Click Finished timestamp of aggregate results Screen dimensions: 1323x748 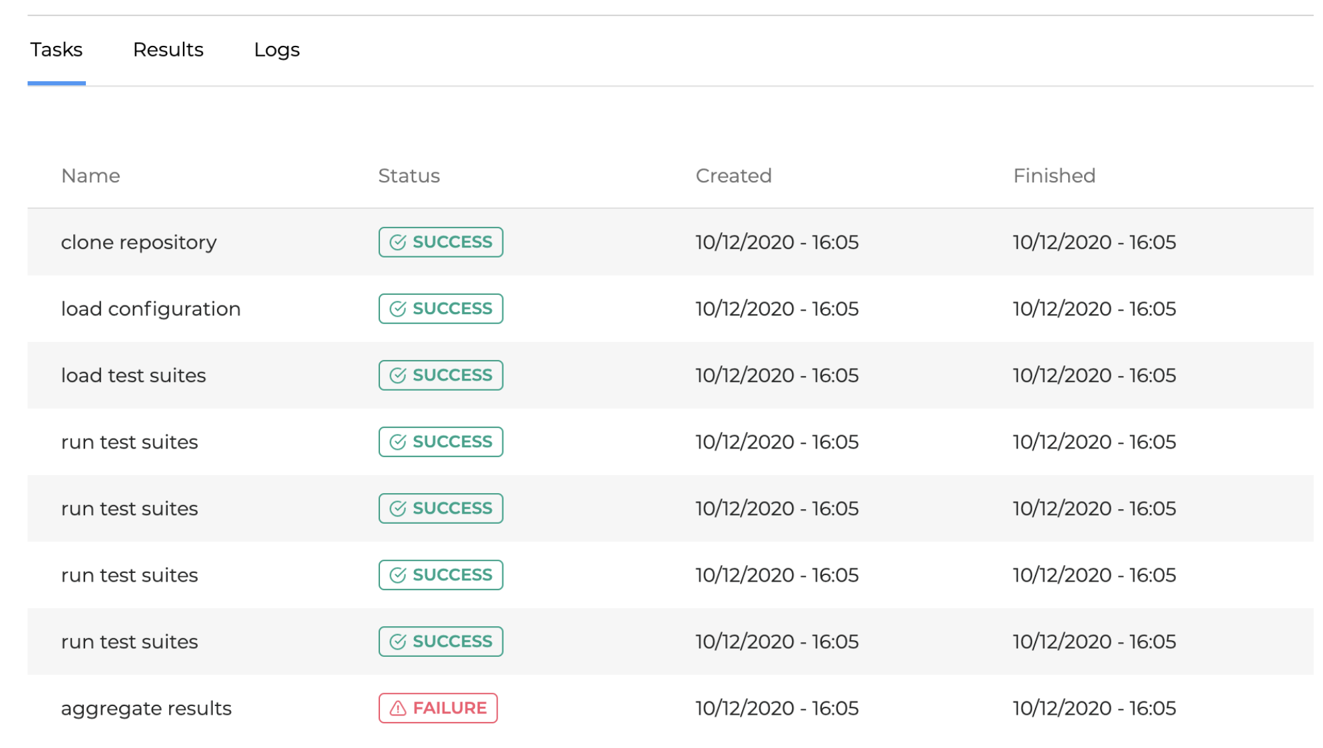[1094, 708]
